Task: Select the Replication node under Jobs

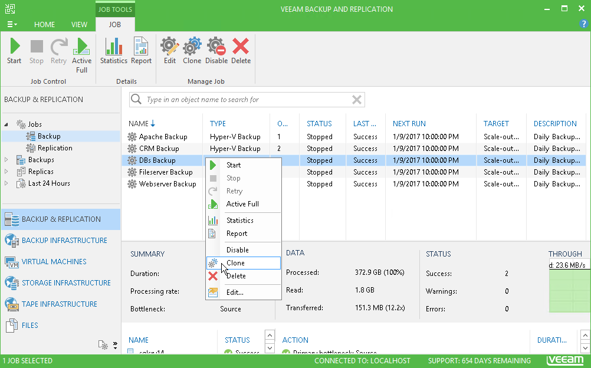Action: tap(55, 148)
